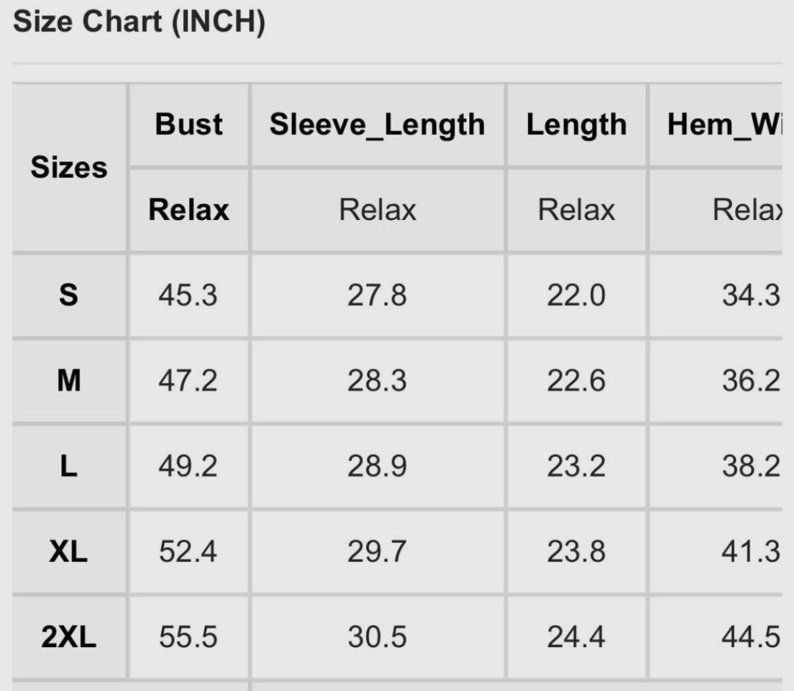Click the Bust column header
794x691 pixels.
pos(189,124)
